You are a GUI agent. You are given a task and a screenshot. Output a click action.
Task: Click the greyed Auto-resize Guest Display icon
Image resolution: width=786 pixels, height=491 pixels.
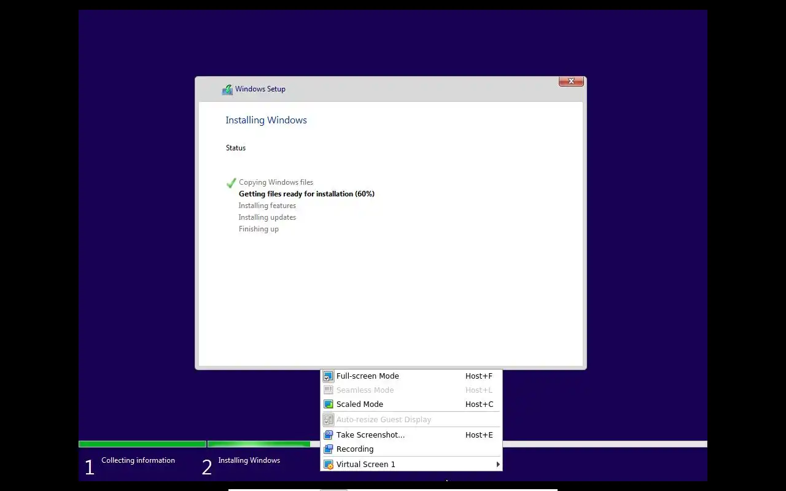pyautogui.click(x=329, y=420)
